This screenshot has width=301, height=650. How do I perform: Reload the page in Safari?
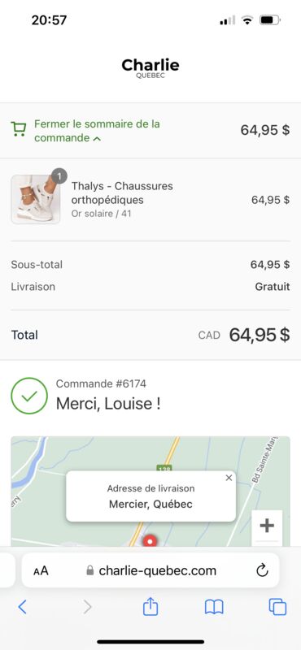(263, 571)
